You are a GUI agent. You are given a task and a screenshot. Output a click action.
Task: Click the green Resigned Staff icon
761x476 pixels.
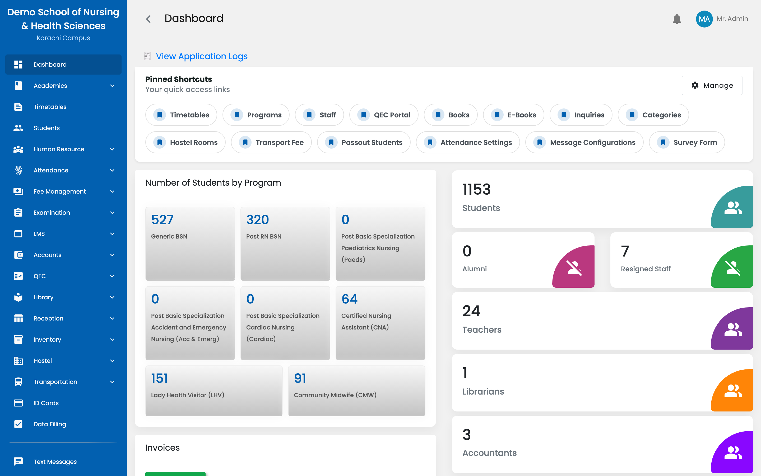pyautogui.click(x=733, y=268)
